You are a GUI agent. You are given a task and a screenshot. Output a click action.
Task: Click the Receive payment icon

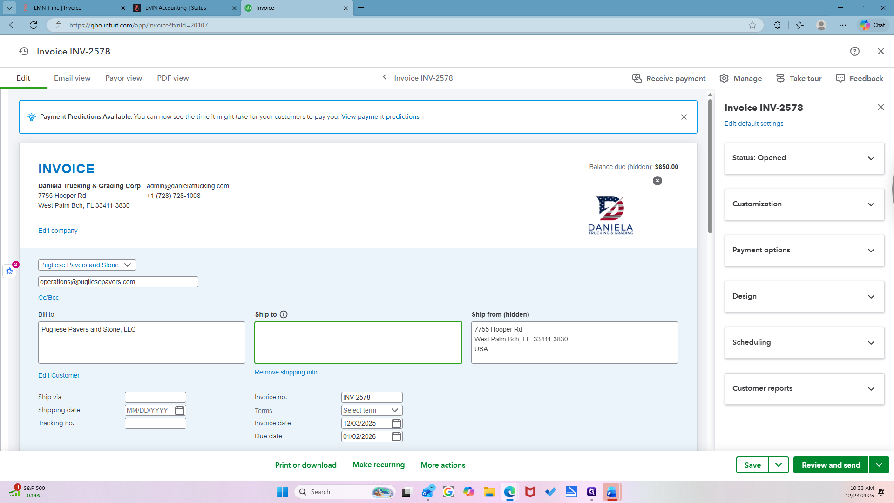[637, 78]
